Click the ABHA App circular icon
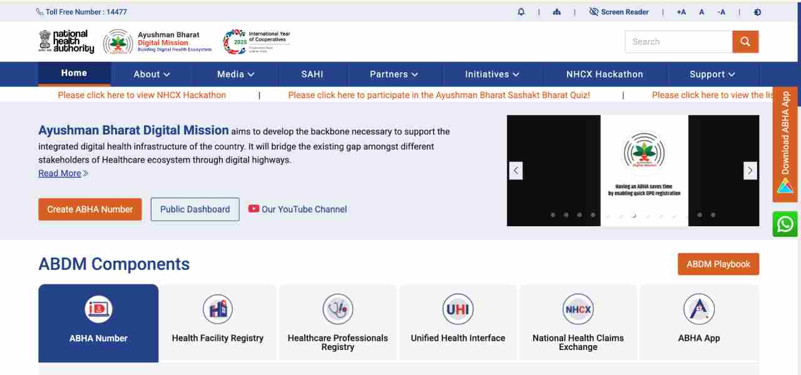 pyautogui.click(x=699, y=309)
